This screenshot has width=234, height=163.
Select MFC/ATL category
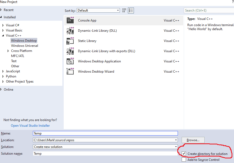point(18,56)
